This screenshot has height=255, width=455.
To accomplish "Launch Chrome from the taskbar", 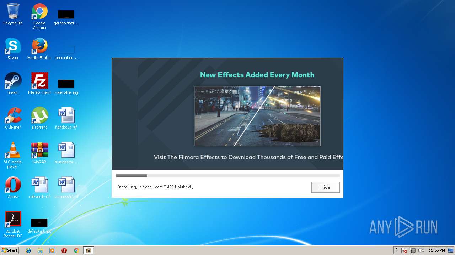I will click(76, 250).
